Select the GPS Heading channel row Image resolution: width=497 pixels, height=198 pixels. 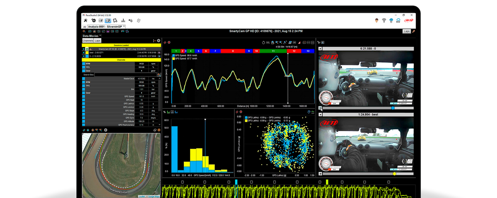120,114
